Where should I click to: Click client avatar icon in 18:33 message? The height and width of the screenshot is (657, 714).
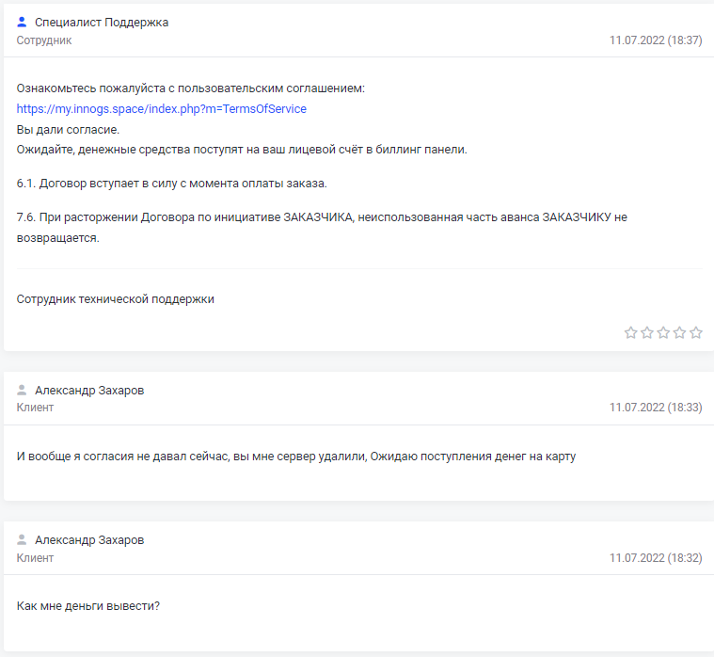23,390
